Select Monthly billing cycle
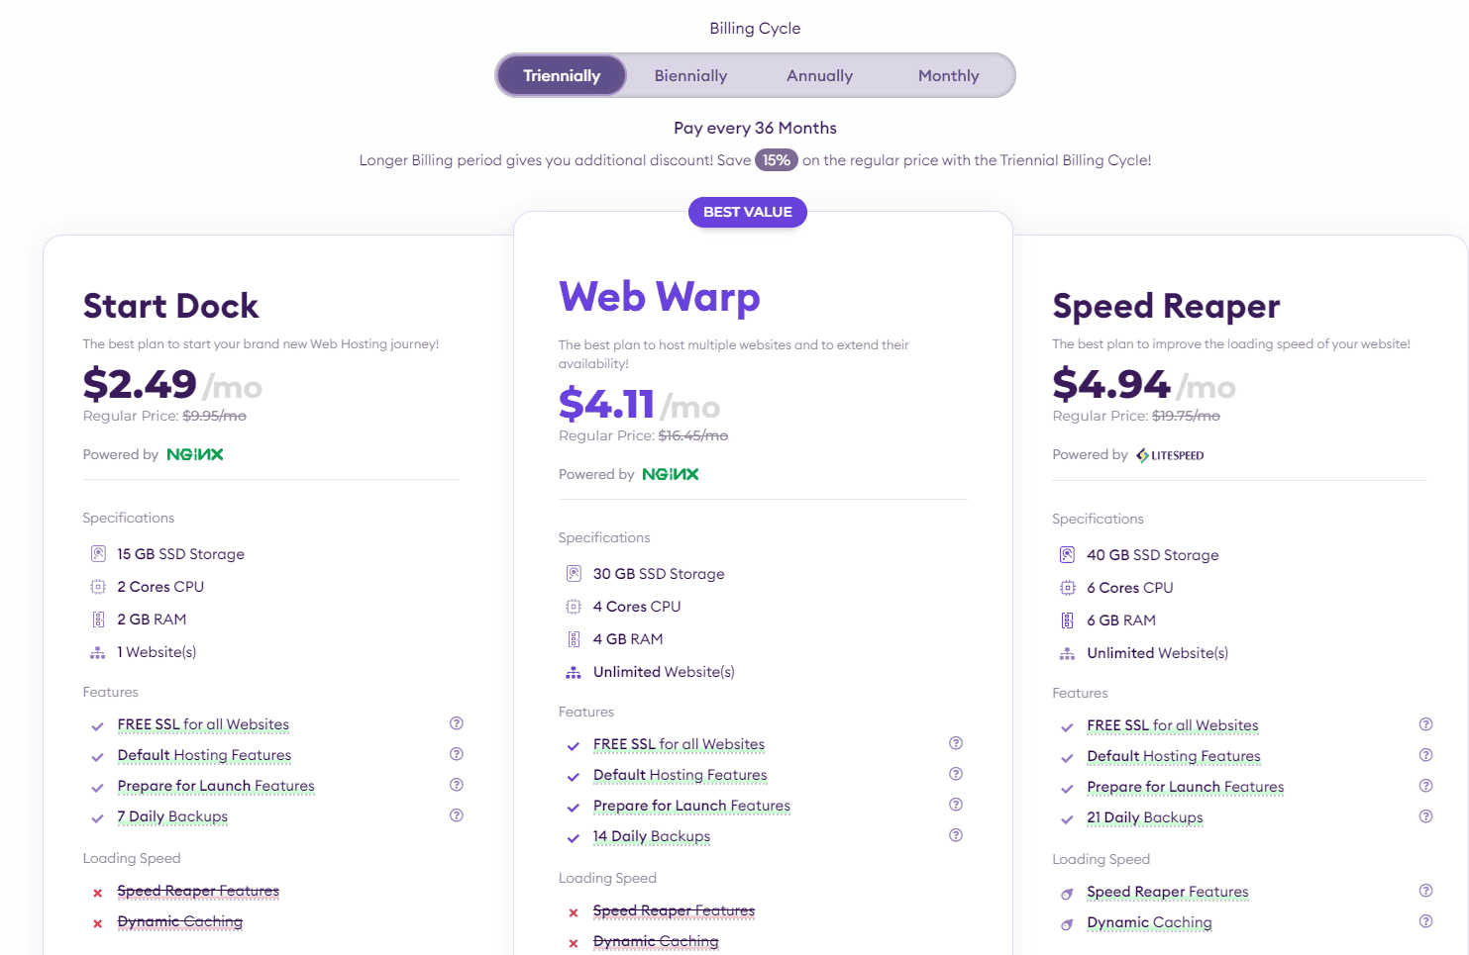The image size is (1469, 955). click(948, 76)
